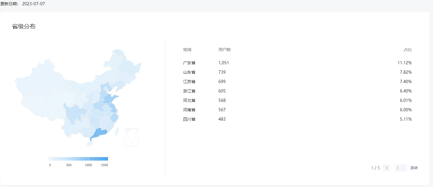
Task: Click percentage 7.40%
Action: coord(406,82)
